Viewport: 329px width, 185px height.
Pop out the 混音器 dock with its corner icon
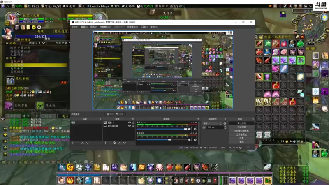198,119
